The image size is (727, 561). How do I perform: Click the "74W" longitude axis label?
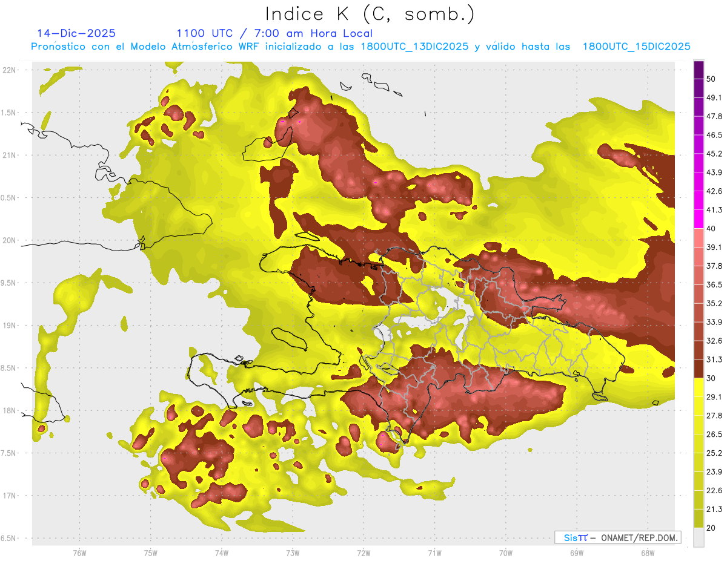[221, 553]
